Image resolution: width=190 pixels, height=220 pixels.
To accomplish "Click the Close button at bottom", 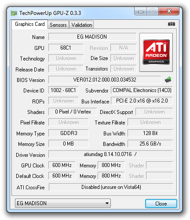I will 161,203.
